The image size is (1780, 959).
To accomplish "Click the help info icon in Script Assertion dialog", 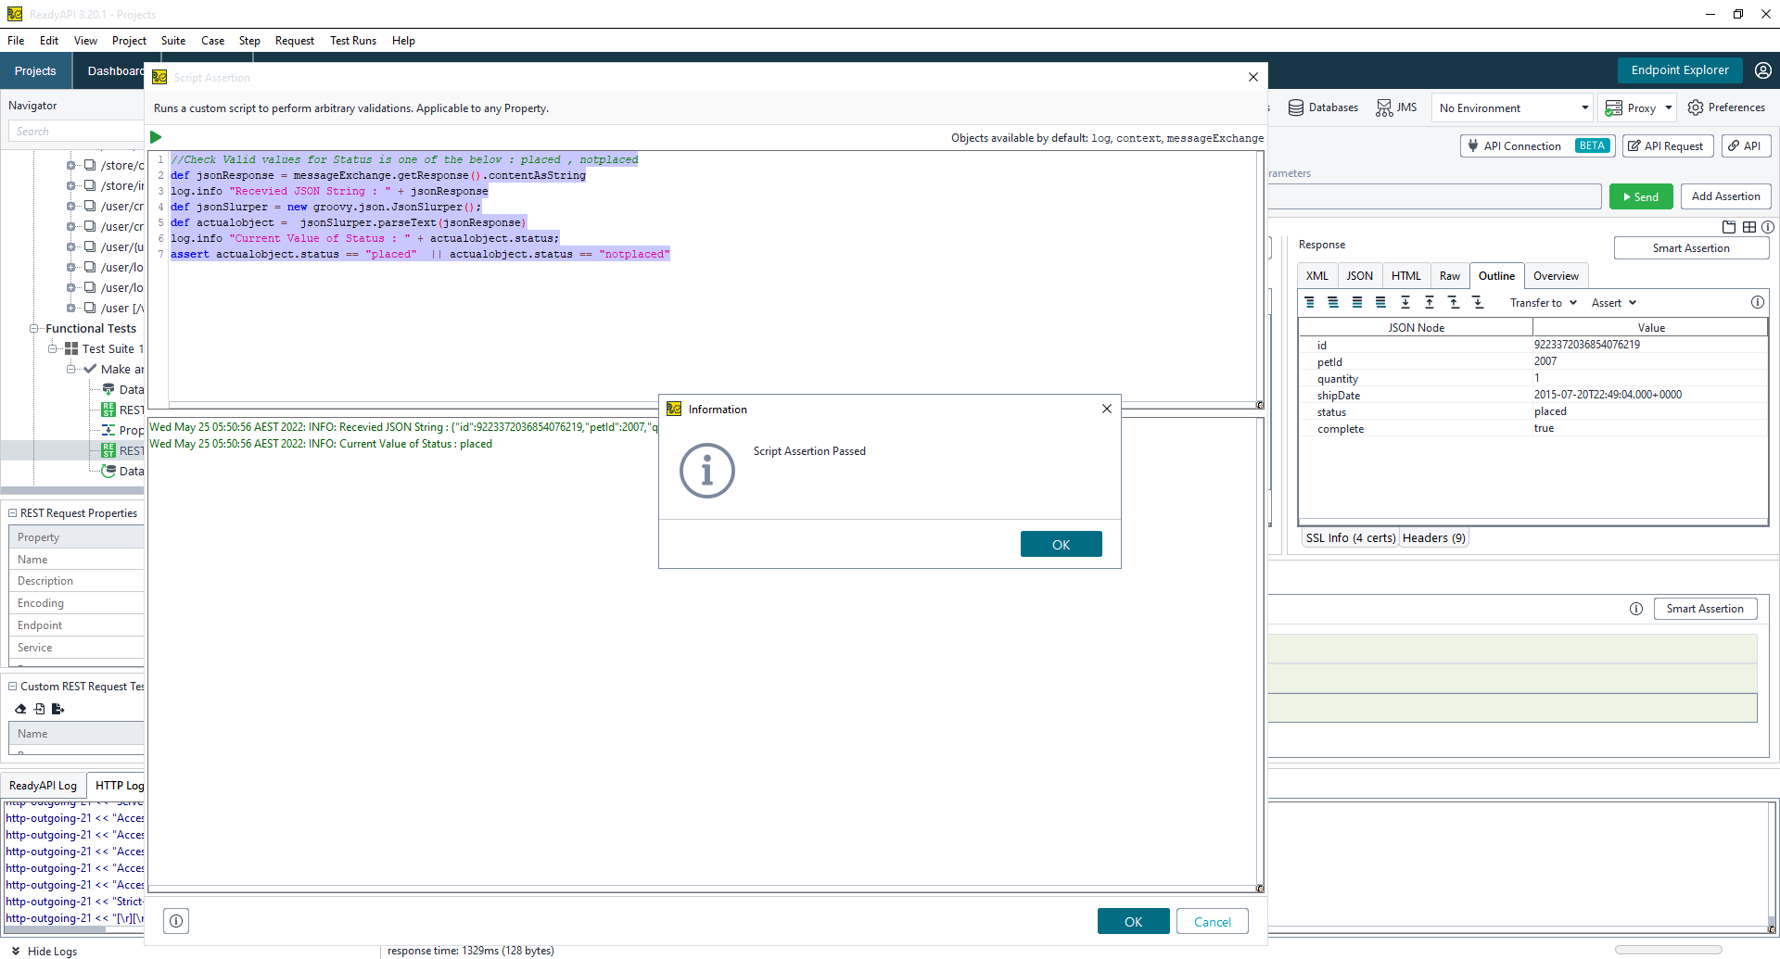I will click(176, 921).
